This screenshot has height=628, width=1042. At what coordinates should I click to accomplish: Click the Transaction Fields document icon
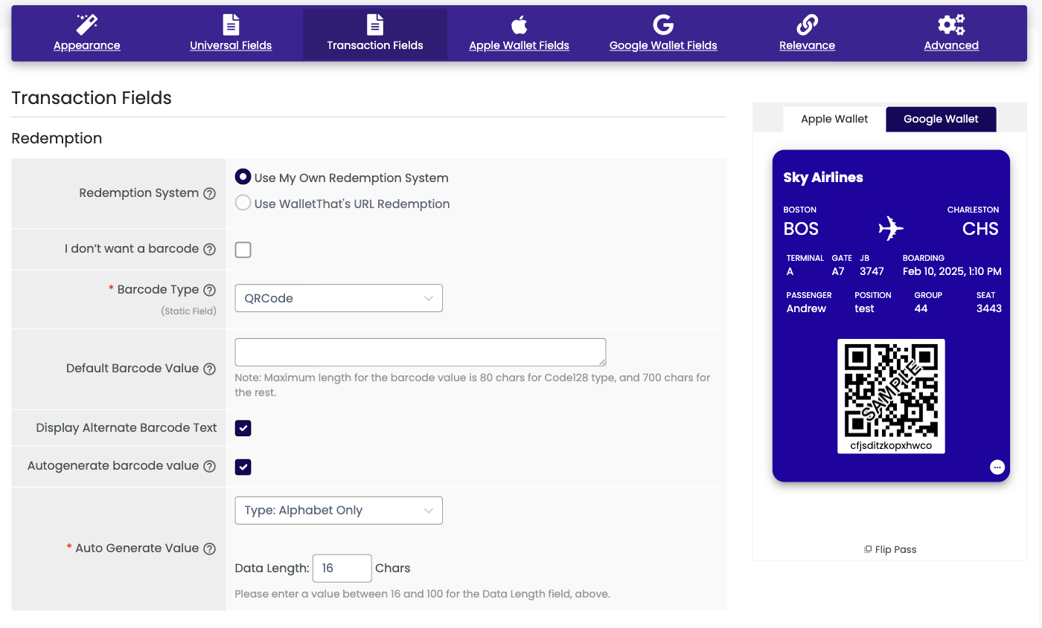click(x=375, y=25)
